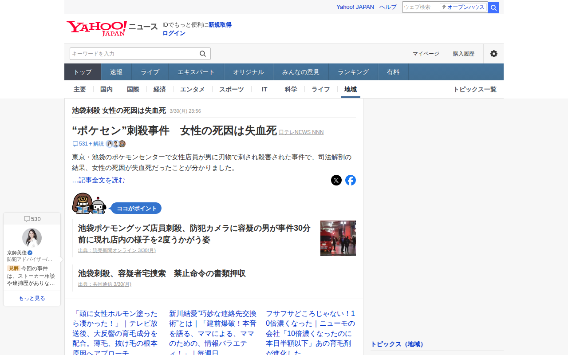Screen dimensions: 568x355
Task: Open the 日テレNEWS NNN source link
Action: [x=301, y=132]
